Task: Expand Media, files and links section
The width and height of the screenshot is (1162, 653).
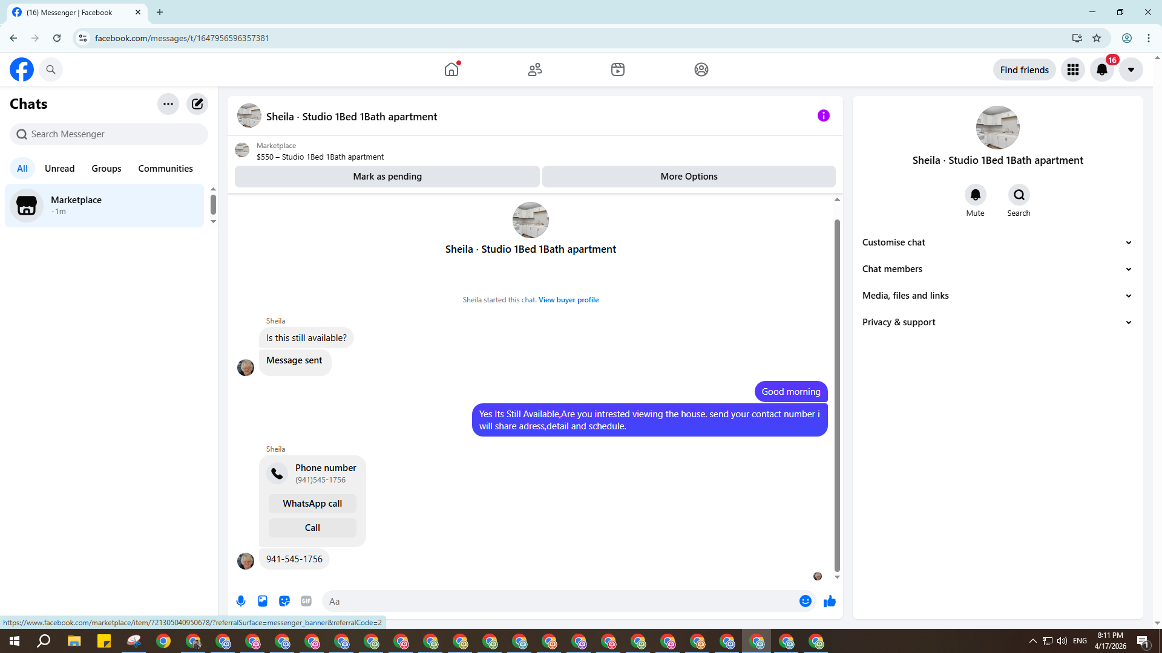Action: [997, 296]
